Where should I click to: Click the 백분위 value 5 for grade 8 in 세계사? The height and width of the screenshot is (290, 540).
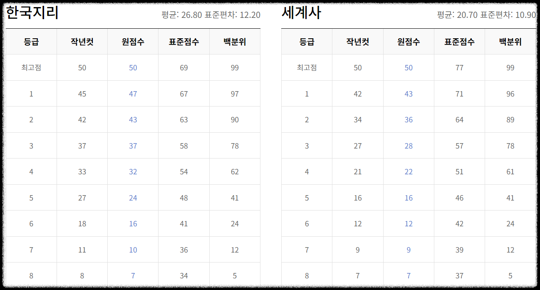click(x=509, y=275)
